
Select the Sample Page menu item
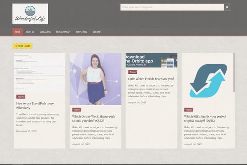[82, 32]
